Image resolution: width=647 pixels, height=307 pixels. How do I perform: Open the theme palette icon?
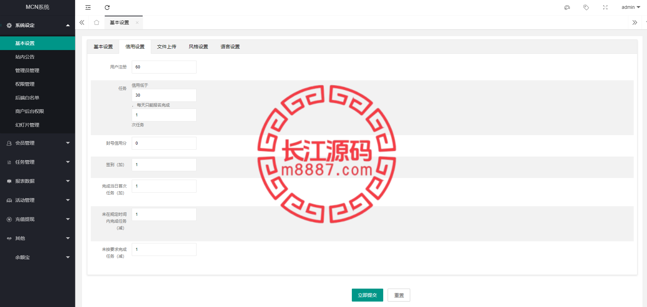click(567, 7)
